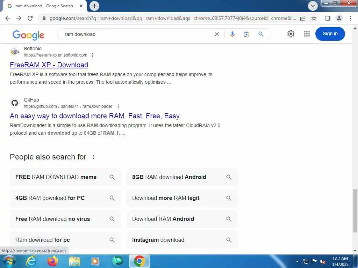Launch Firefox from the taskbar

(x=53, y=261)
